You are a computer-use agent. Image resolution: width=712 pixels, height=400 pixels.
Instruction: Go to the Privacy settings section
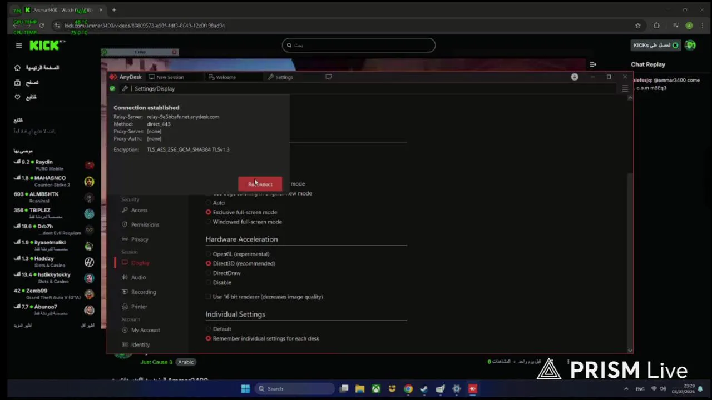(135, 239)
